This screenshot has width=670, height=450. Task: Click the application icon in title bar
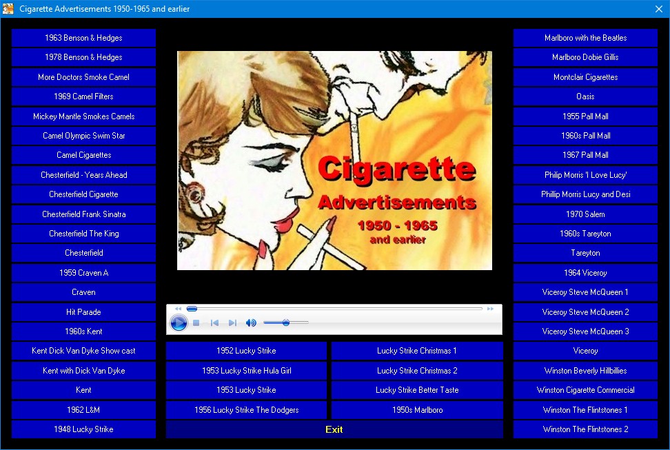(8, 8)
